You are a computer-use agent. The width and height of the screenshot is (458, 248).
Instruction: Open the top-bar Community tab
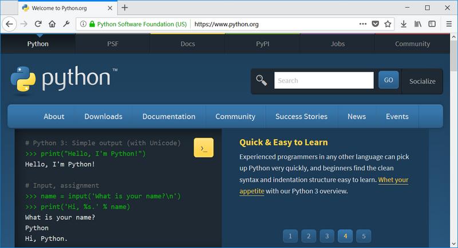pos(412,44)
